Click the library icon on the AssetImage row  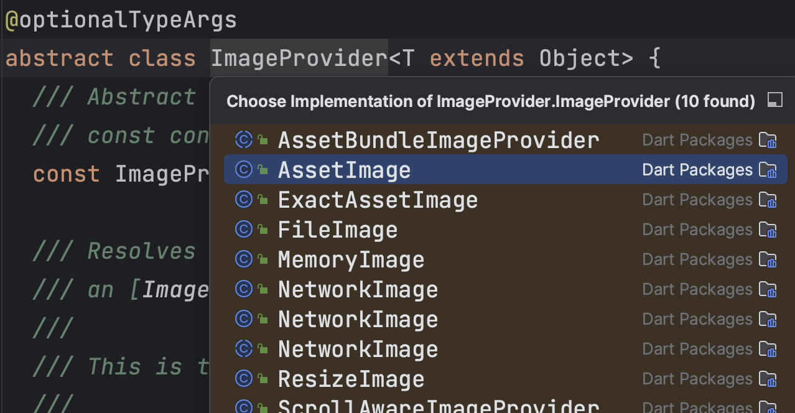(x=768, y=170)
